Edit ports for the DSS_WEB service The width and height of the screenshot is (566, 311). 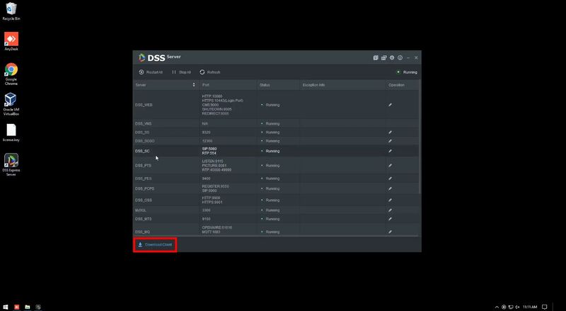coord(391,105)
